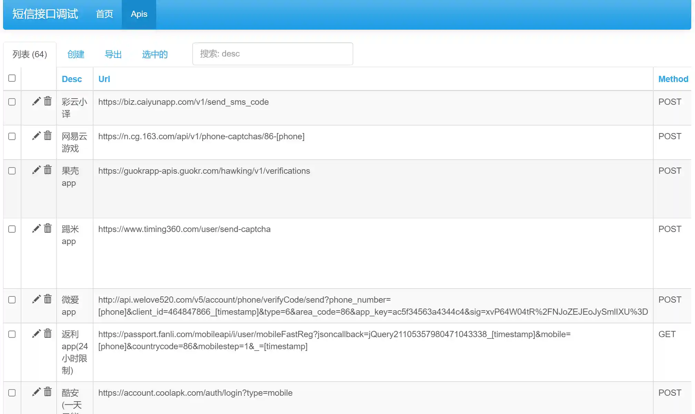Click the 导出 export link

[113, 54]
